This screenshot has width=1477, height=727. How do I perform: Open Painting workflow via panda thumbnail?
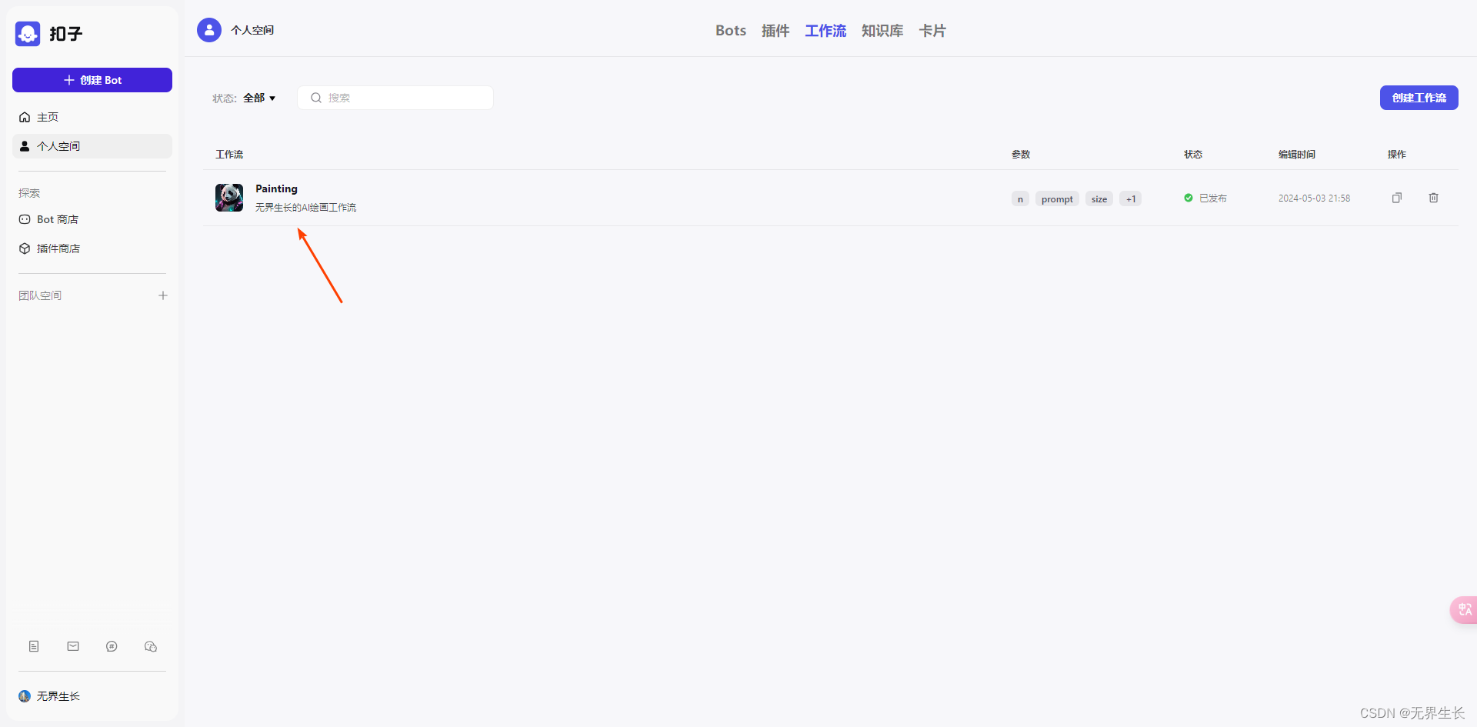[x=229, y=198]
